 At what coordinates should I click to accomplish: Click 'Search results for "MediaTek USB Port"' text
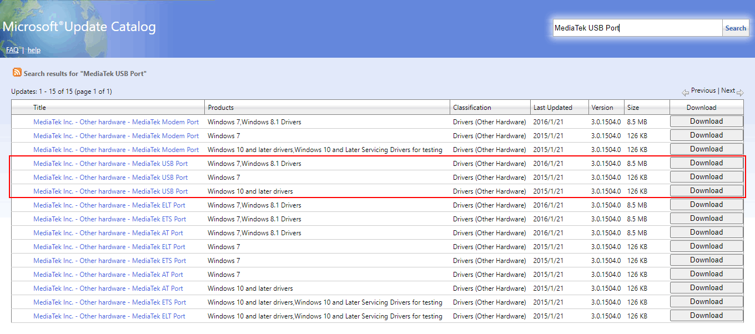pos(85,73)
